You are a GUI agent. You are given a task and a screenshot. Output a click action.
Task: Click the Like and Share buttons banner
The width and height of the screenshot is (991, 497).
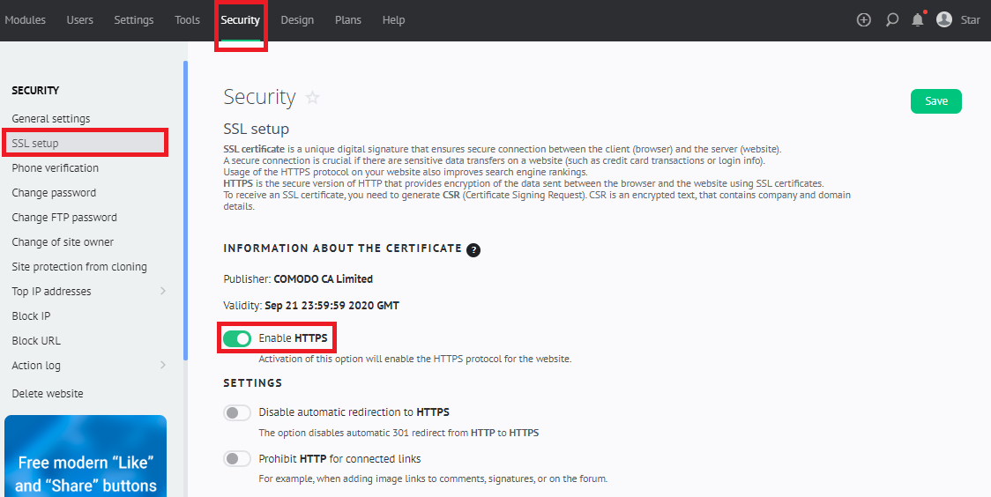point(86,456)
